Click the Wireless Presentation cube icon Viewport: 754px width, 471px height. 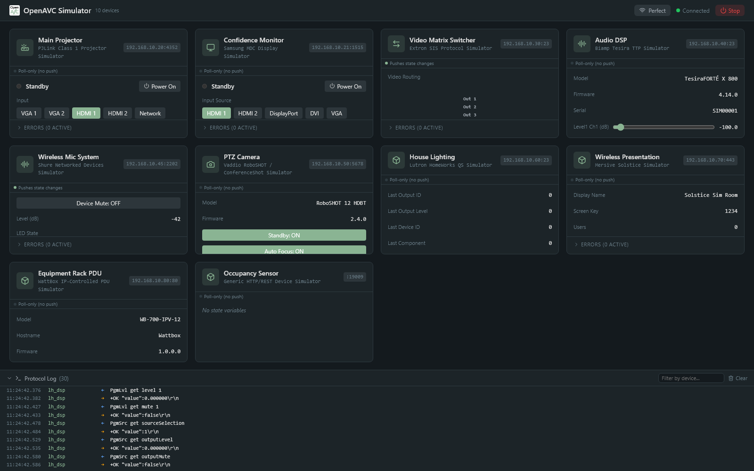click(582, 160)
